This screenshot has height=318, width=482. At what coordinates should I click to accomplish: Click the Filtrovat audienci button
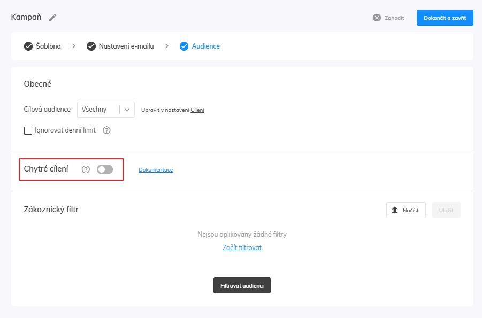pos(242,285)
